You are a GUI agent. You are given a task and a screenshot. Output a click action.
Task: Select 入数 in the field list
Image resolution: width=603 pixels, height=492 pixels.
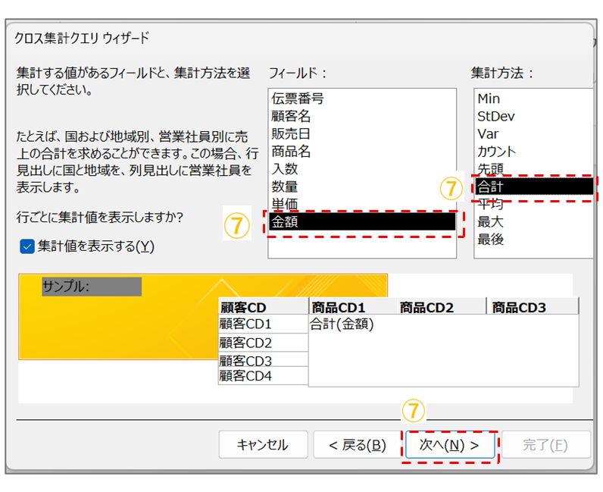click(285, 168)
